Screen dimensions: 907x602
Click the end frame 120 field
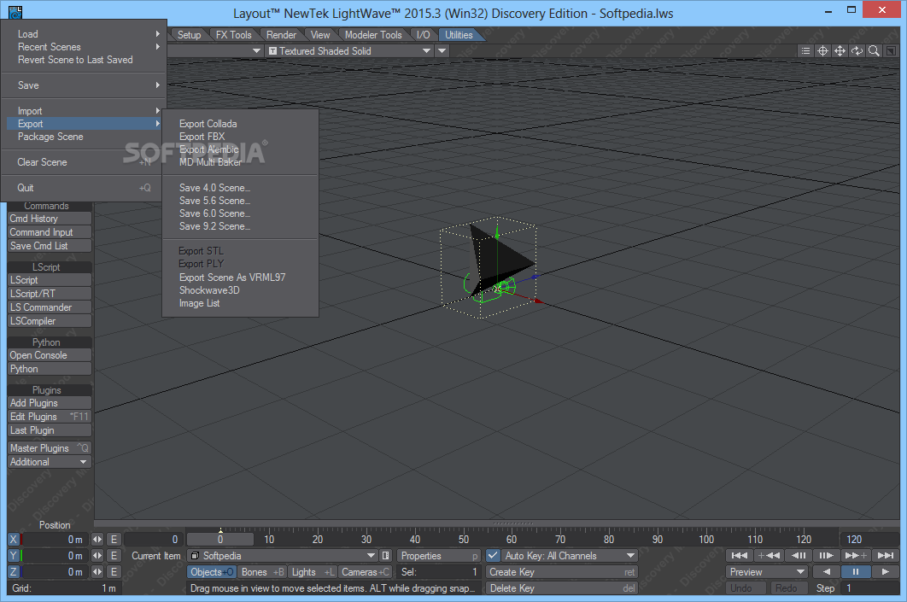(869, 539)
